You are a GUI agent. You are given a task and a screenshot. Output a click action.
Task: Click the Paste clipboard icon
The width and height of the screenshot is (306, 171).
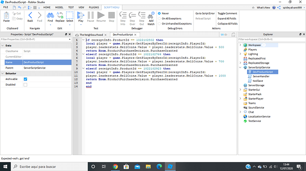click(x=7, y=15)
